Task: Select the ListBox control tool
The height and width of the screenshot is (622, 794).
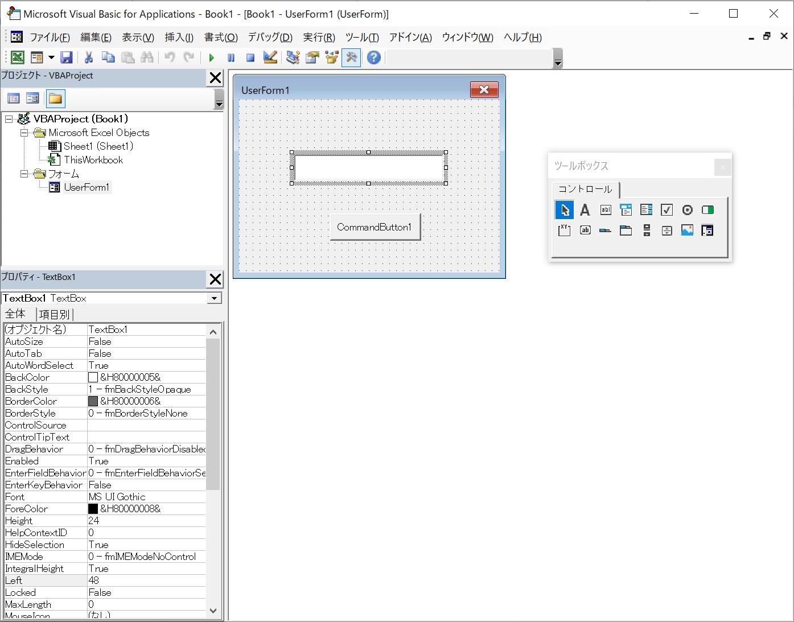Action: 646,209
